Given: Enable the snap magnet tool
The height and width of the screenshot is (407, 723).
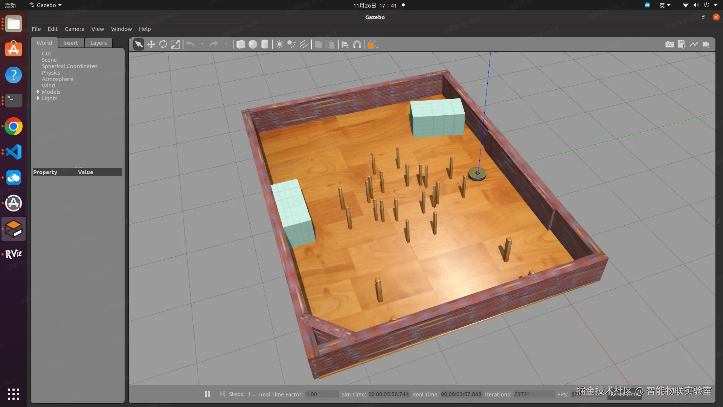Looking at the screenshot, I should [x=357, y=44].
